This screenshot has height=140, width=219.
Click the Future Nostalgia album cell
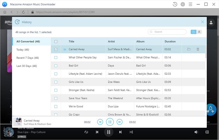(148, 106)
